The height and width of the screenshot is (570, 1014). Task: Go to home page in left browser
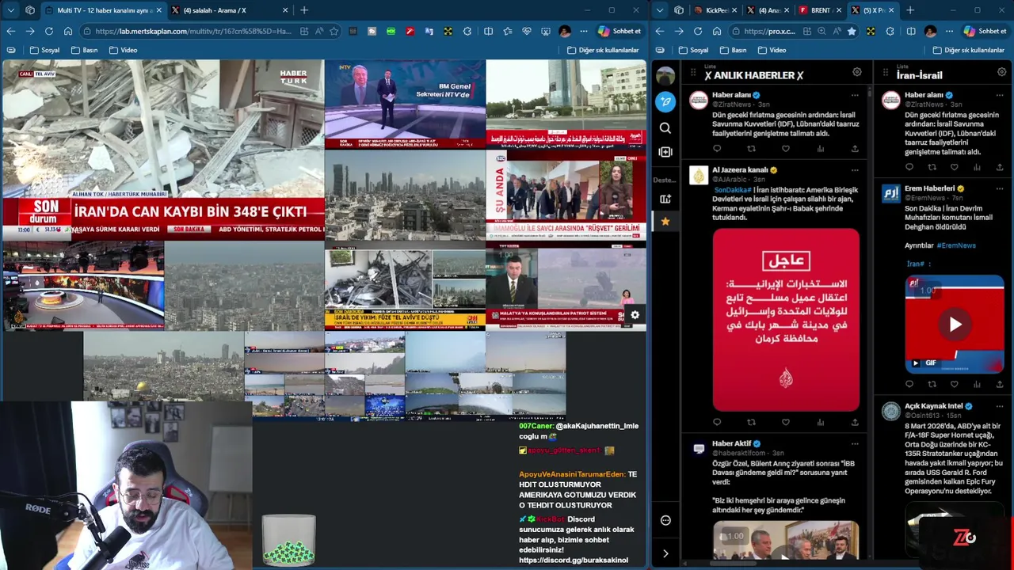tap(68, 31)
